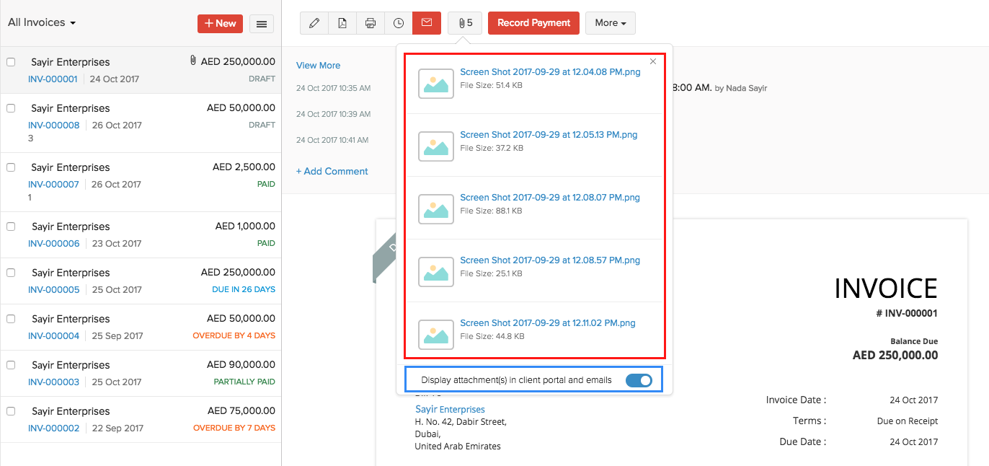
Task: Open the invoice history clock icon
Action: (x=398, y=22)
